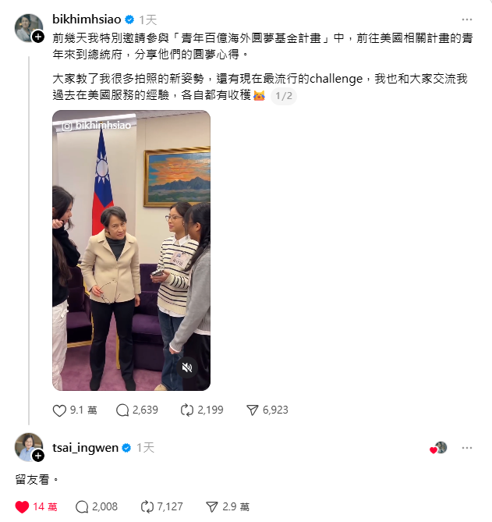Open comments on bikhimhsiao's post
Screen dimensions: 492x522
[122, 410]
